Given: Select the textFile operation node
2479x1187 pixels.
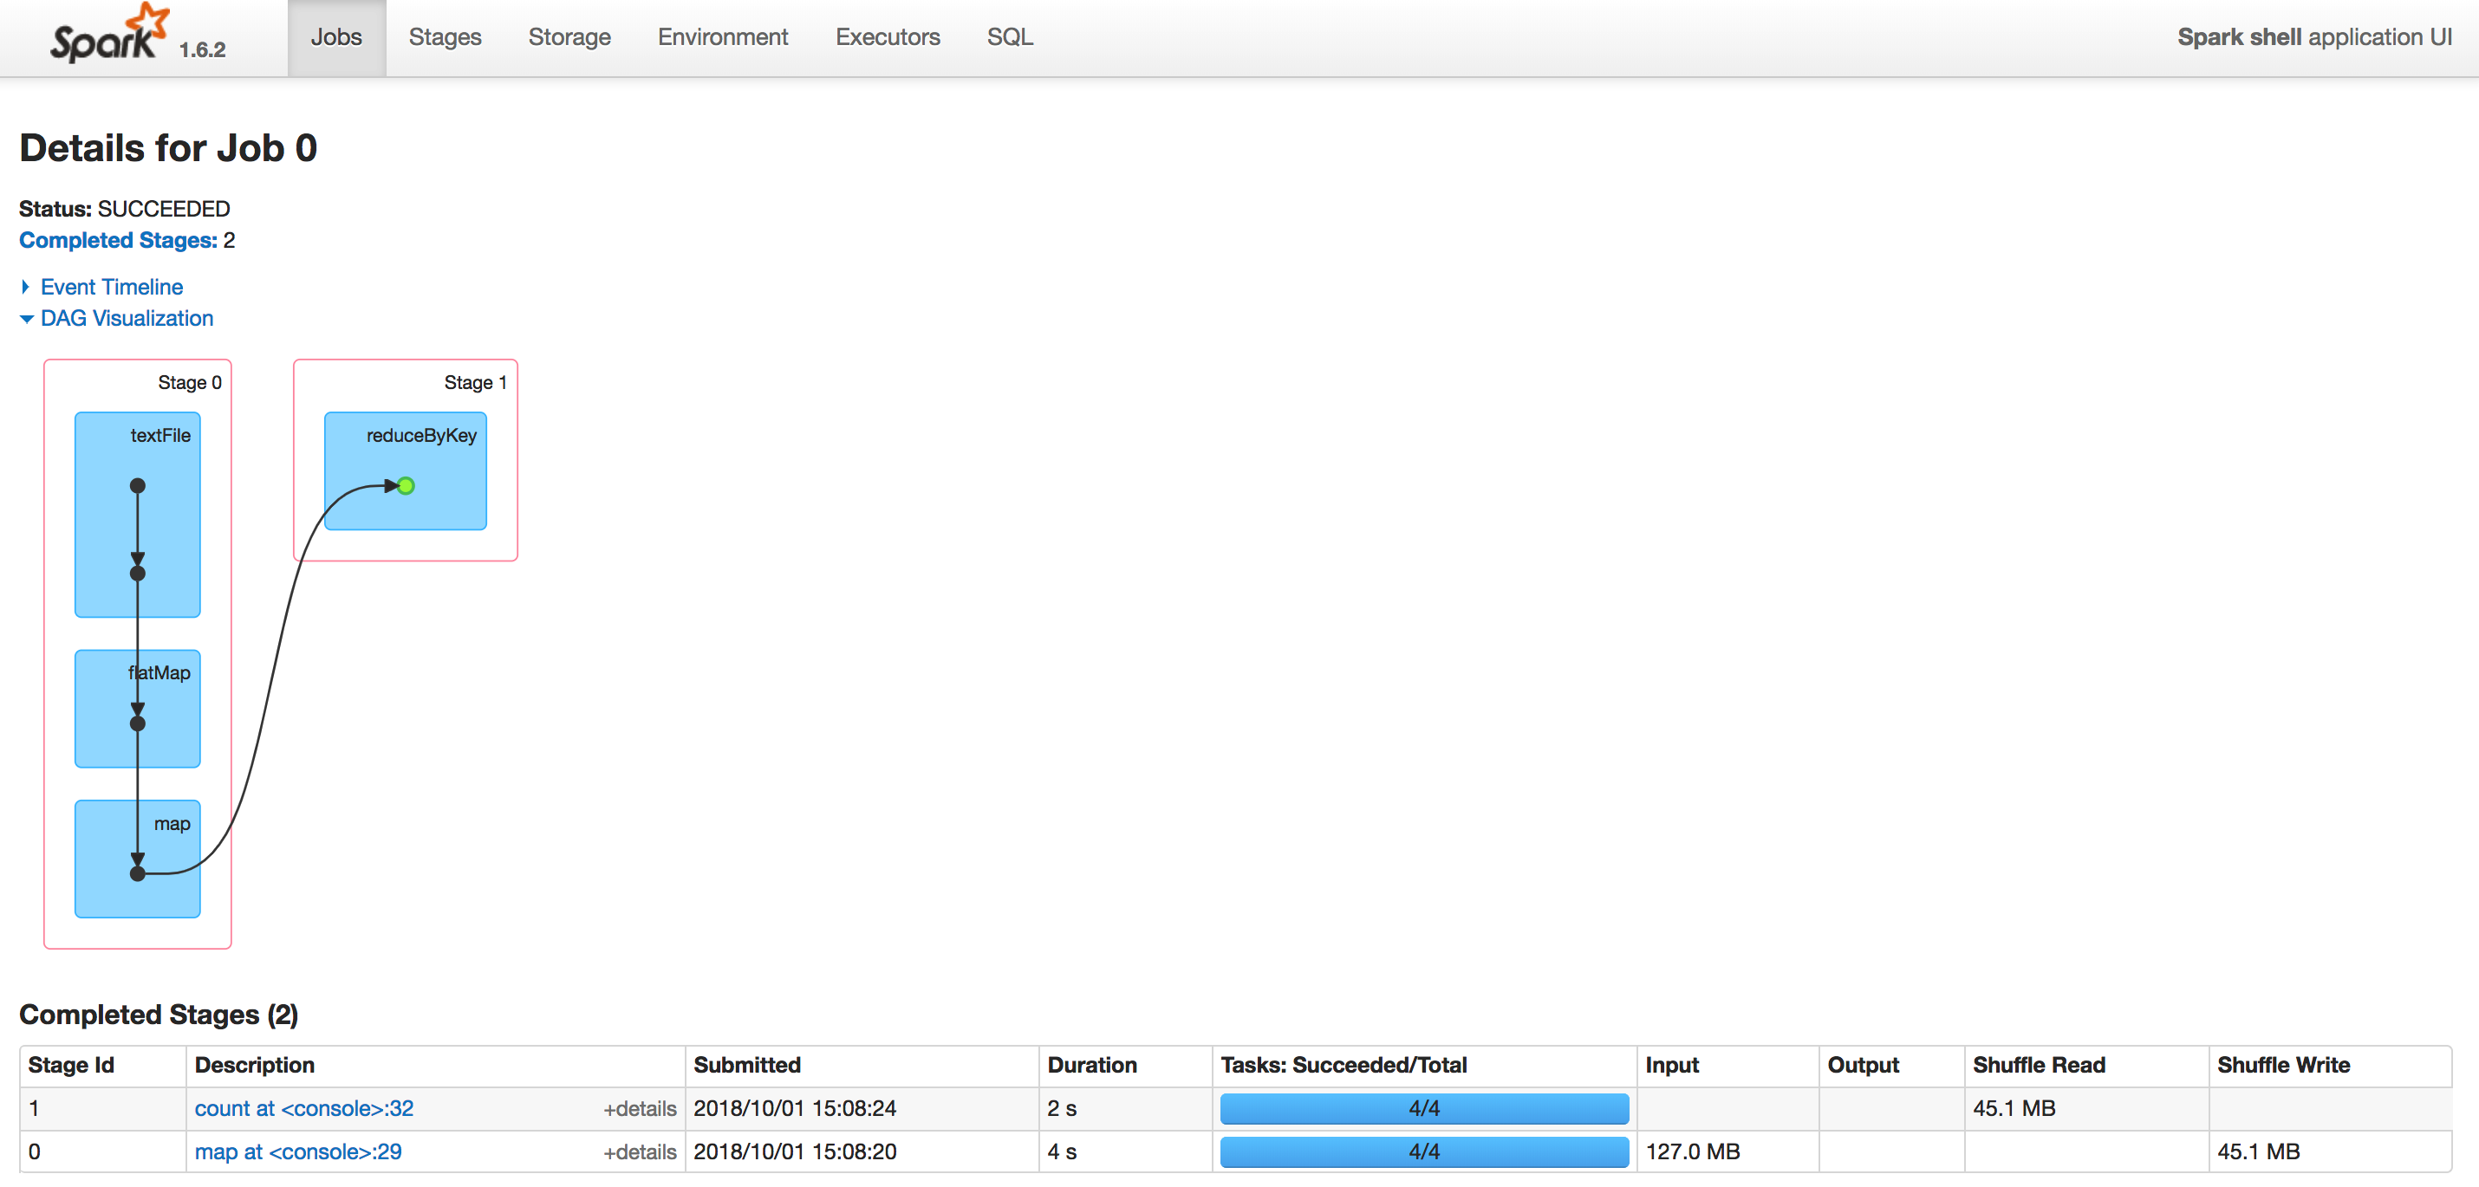Looking at the screenshot, I should pos(138,515).
